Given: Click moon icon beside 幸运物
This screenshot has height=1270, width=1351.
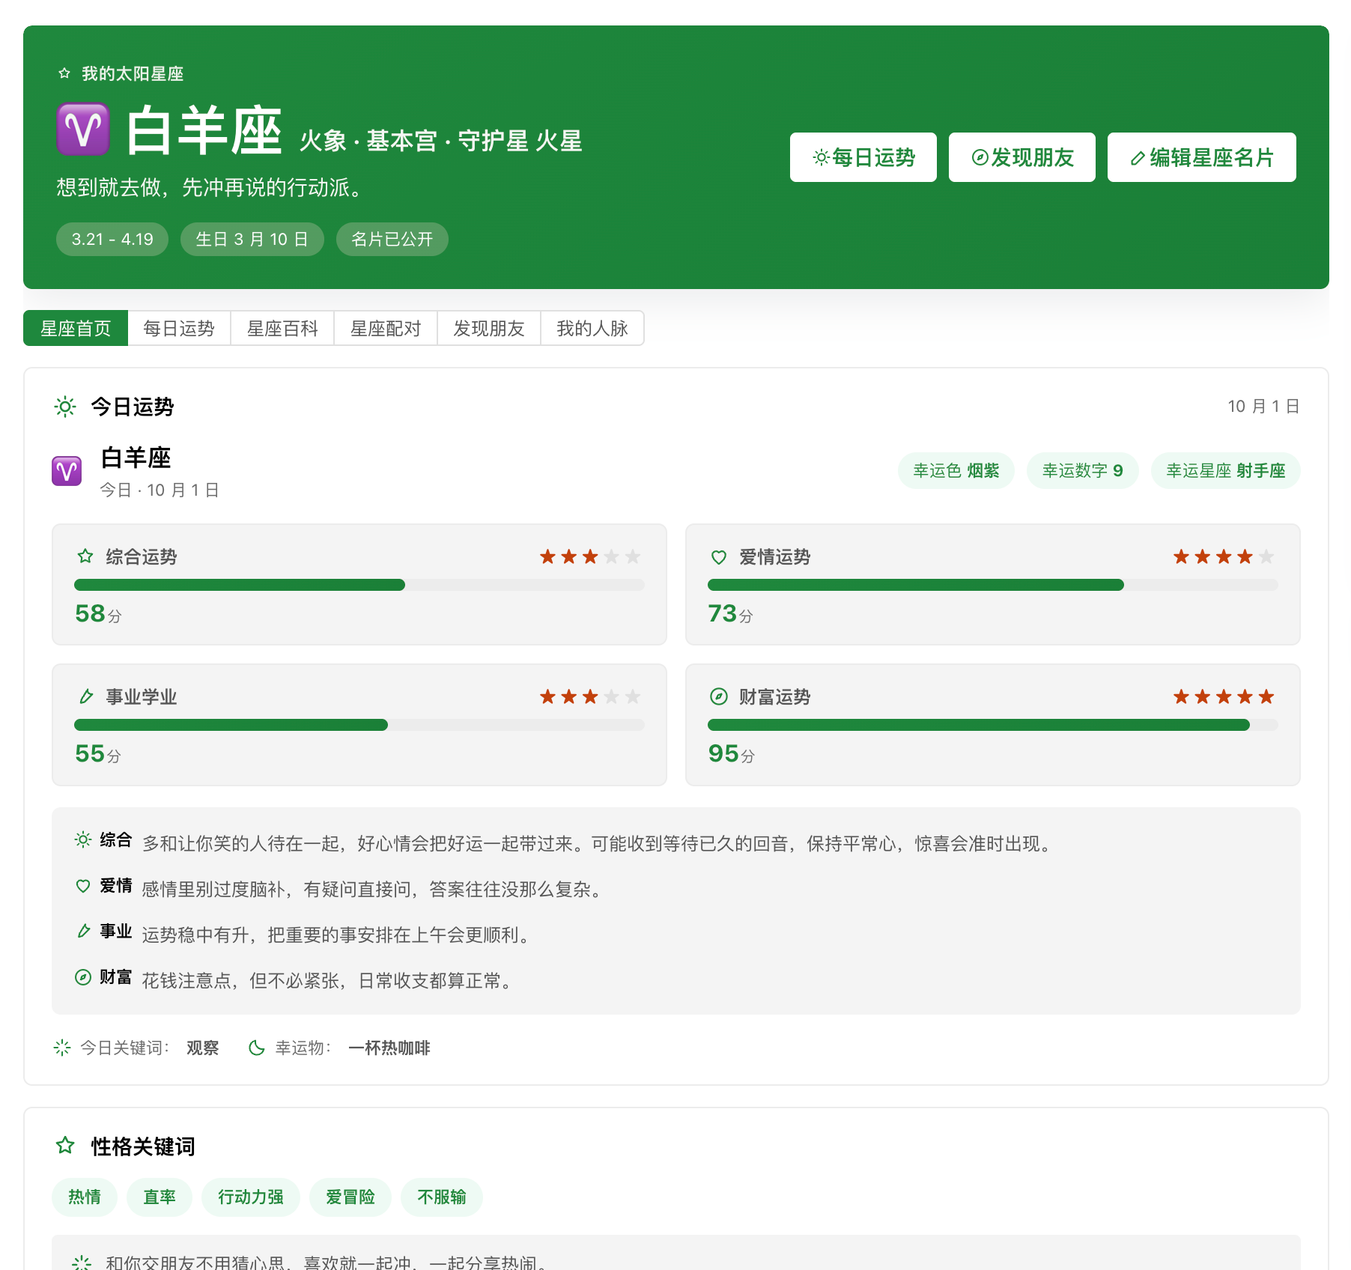Looking at the screenshot, I should tap(257, 1048).
